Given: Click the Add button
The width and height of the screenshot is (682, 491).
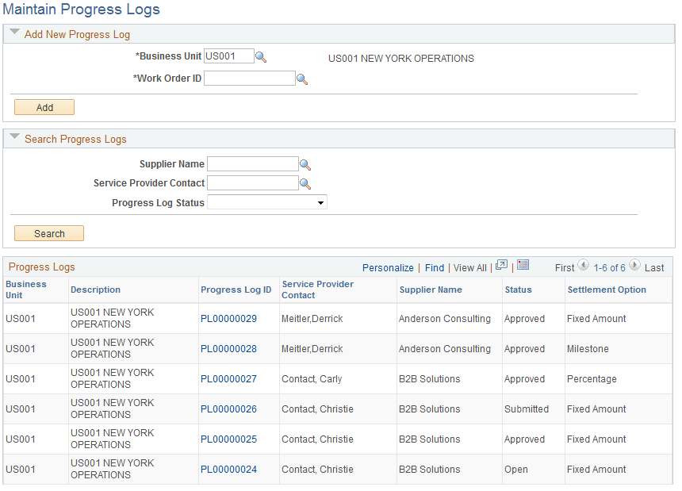Looking at the screenshot, I should pos(44,106).
